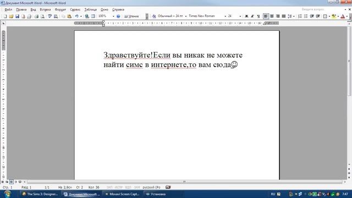352x198 pixels.
Task: Justify the paragraph text
Action: point(284,16)
